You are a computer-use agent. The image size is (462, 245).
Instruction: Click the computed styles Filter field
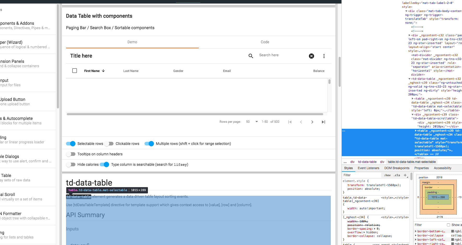[x=430, y=225]
